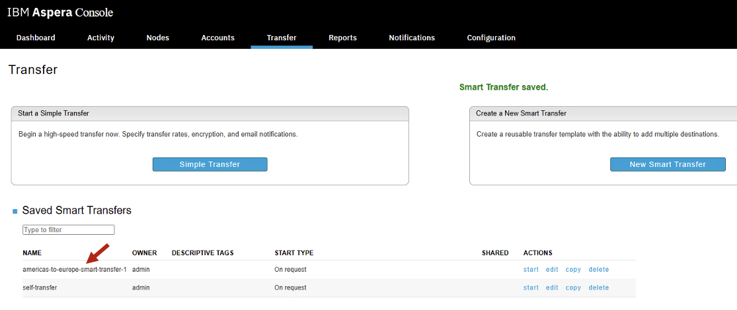This screenshot has width=737, height=310.
Task: Delete the self-transfer smart transfer
Action: point(598,288)
